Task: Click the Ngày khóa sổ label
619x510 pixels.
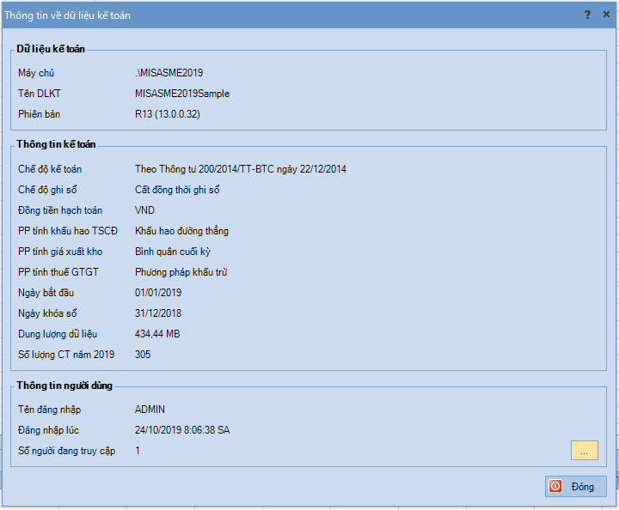Action: point(47,313)
